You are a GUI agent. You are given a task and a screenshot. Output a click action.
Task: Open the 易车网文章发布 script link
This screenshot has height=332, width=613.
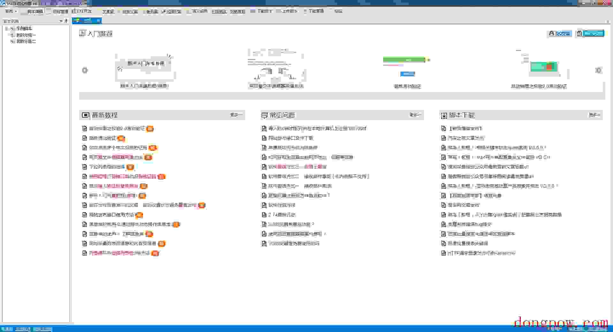[464, 205]
